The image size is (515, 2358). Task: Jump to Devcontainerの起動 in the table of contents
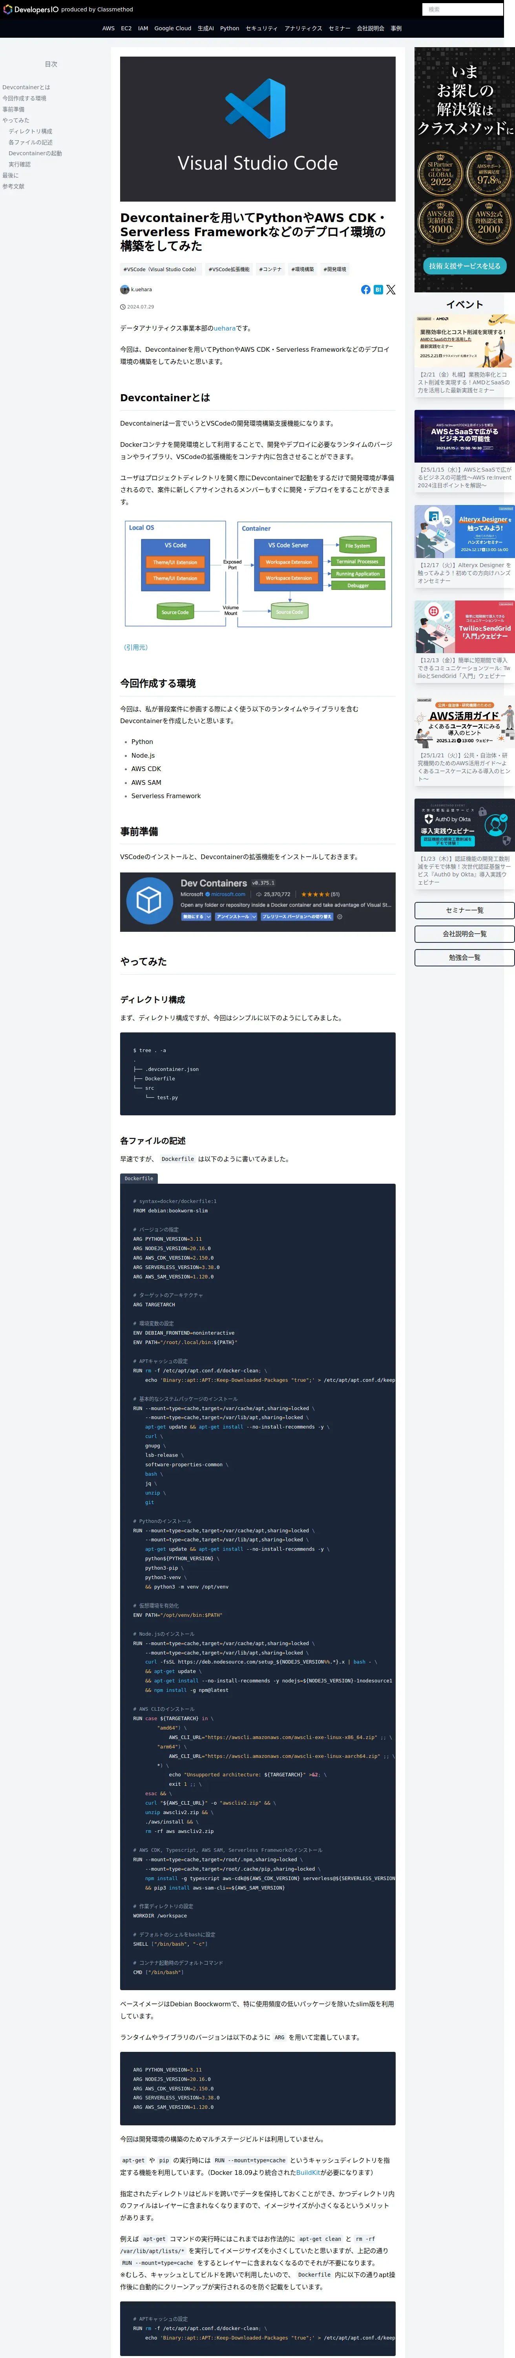point(36,153)
